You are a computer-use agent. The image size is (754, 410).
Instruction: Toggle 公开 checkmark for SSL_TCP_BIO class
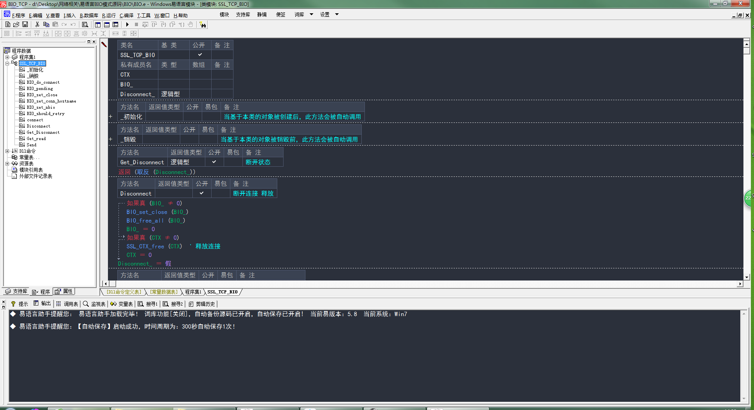[x=200, y=55]
